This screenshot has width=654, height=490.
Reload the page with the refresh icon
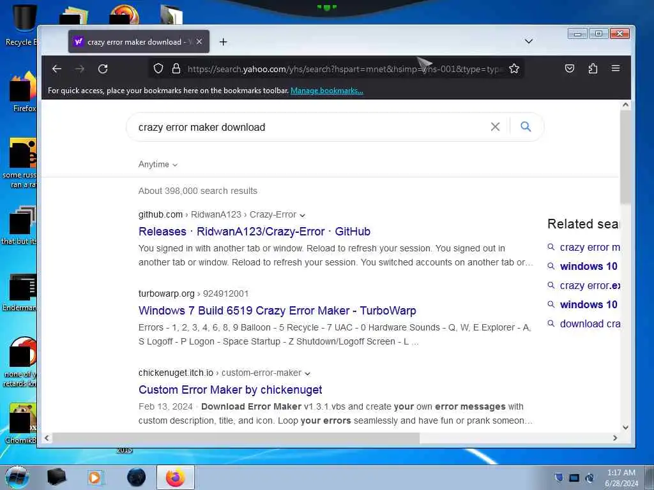[103, 69]
